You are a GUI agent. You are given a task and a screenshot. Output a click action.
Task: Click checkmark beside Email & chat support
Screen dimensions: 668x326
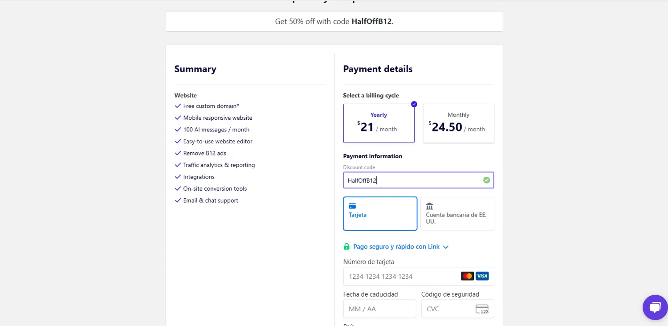[178, 200]
